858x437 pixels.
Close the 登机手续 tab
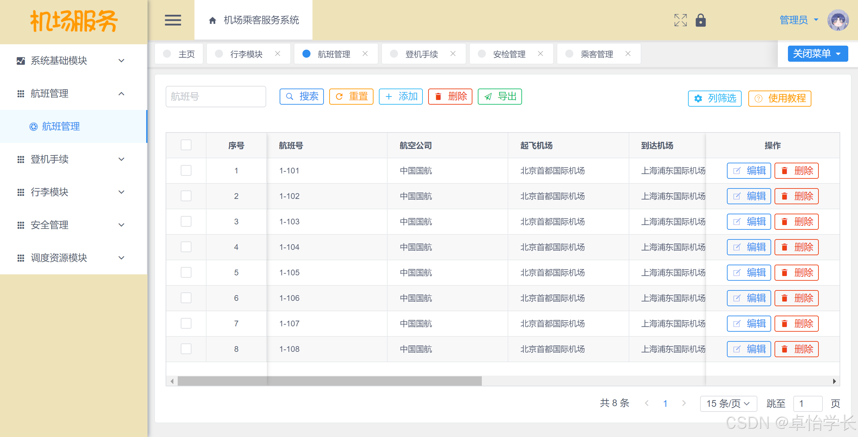(453, 54)
